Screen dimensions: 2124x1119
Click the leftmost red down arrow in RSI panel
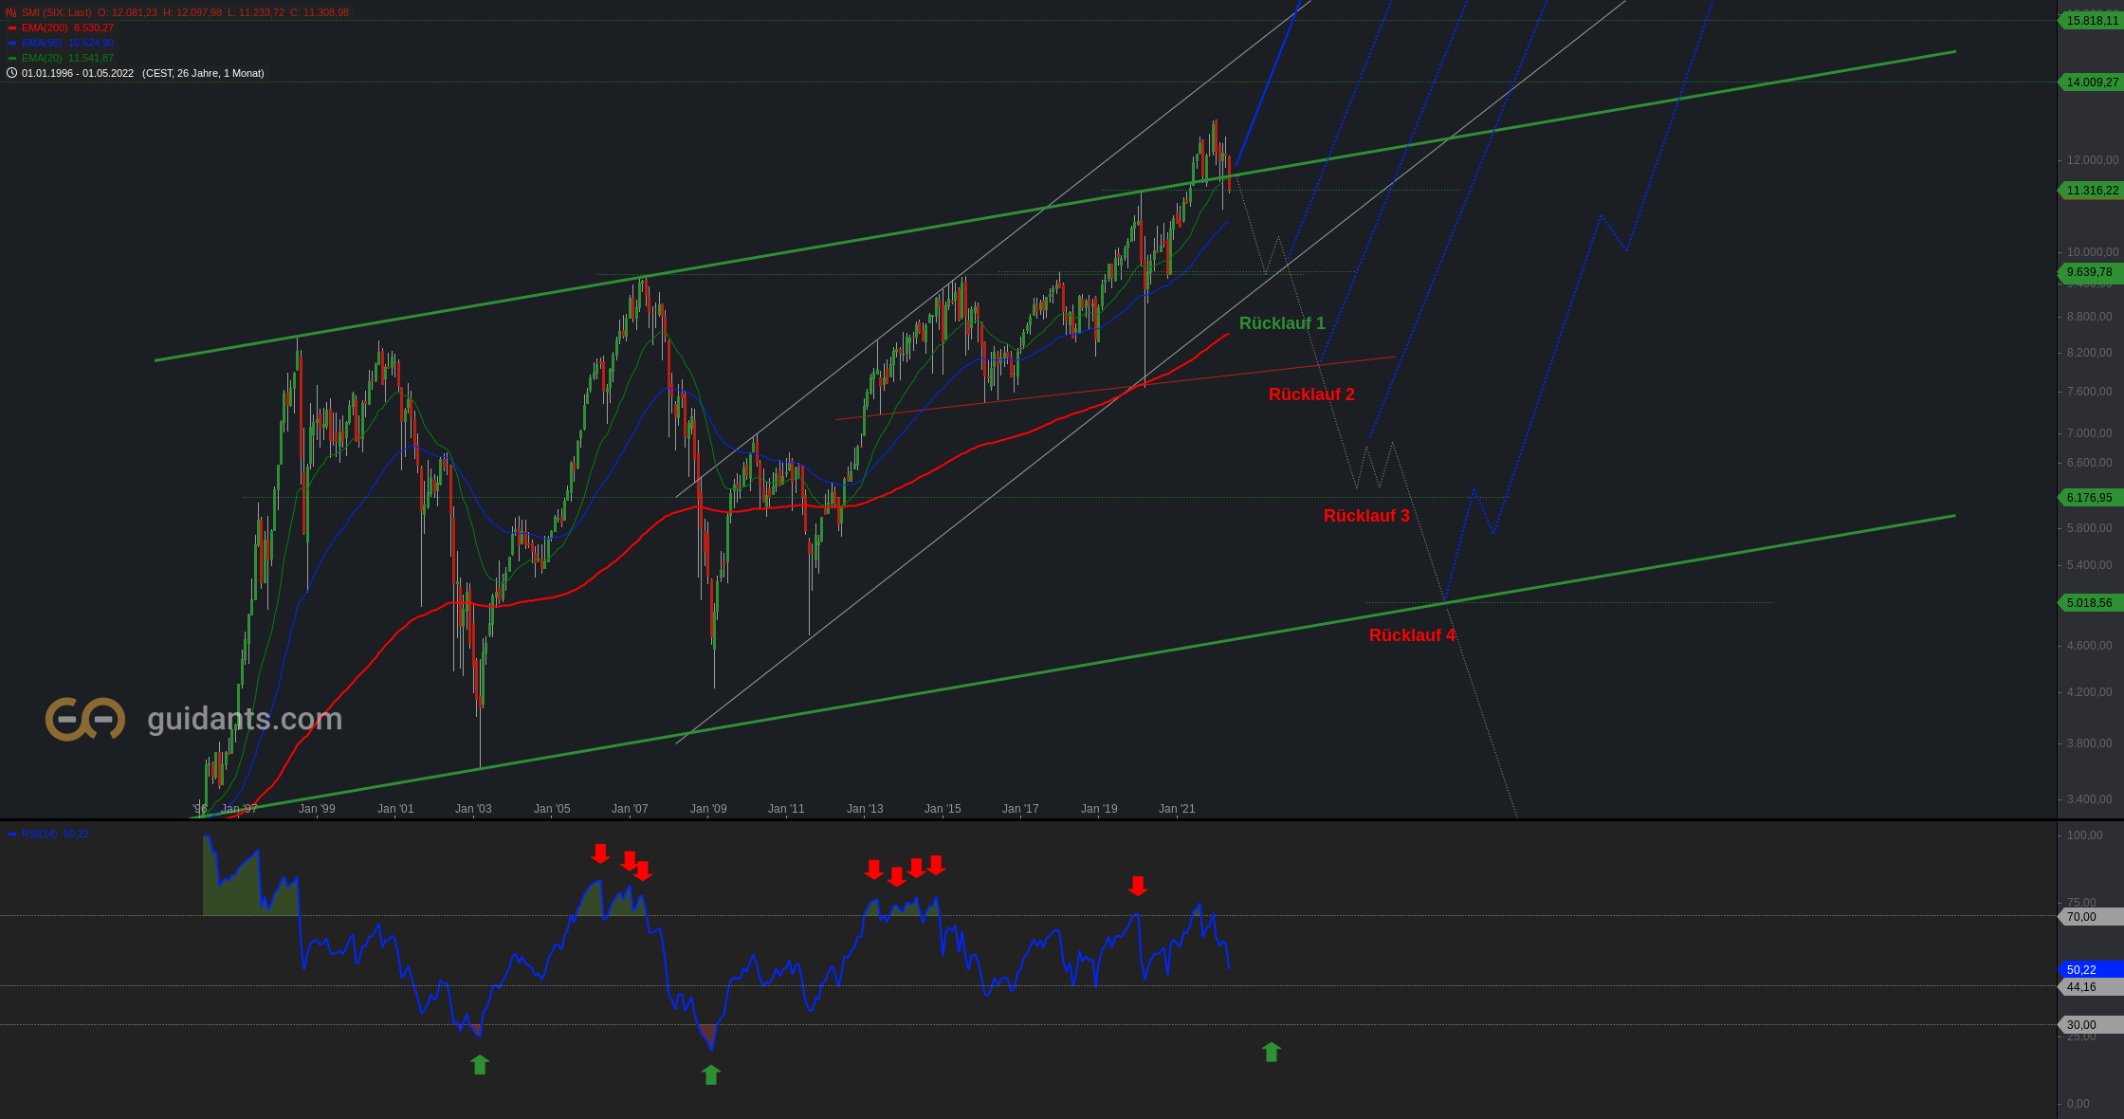pos(600,853)
